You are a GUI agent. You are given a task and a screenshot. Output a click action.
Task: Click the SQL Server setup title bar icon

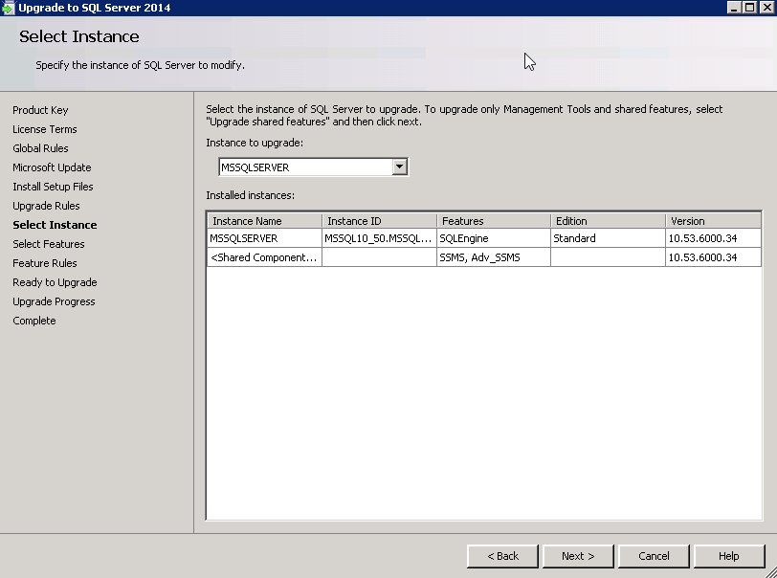point(8,8)
